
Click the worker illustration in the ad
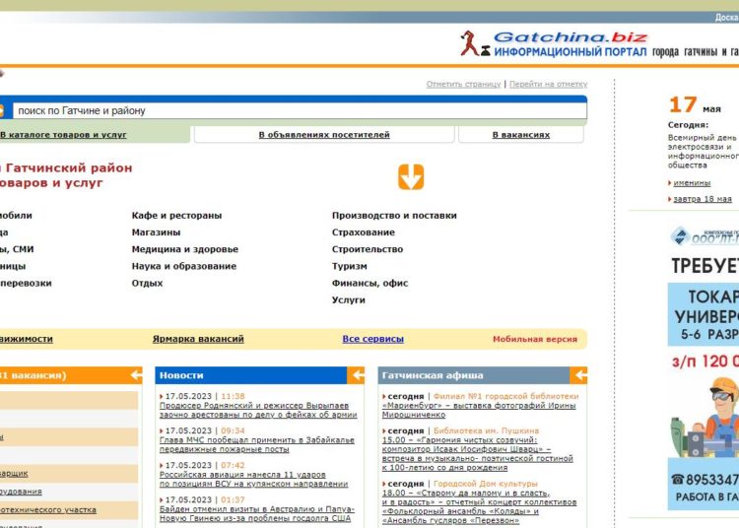pos(705,417)
